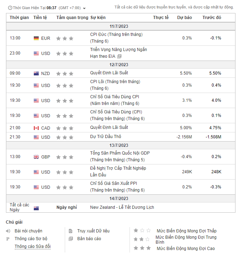239x256 pixels.
Task: Click the P icon for Thông cáo Sơ bộ
Action: coord(8,239)
